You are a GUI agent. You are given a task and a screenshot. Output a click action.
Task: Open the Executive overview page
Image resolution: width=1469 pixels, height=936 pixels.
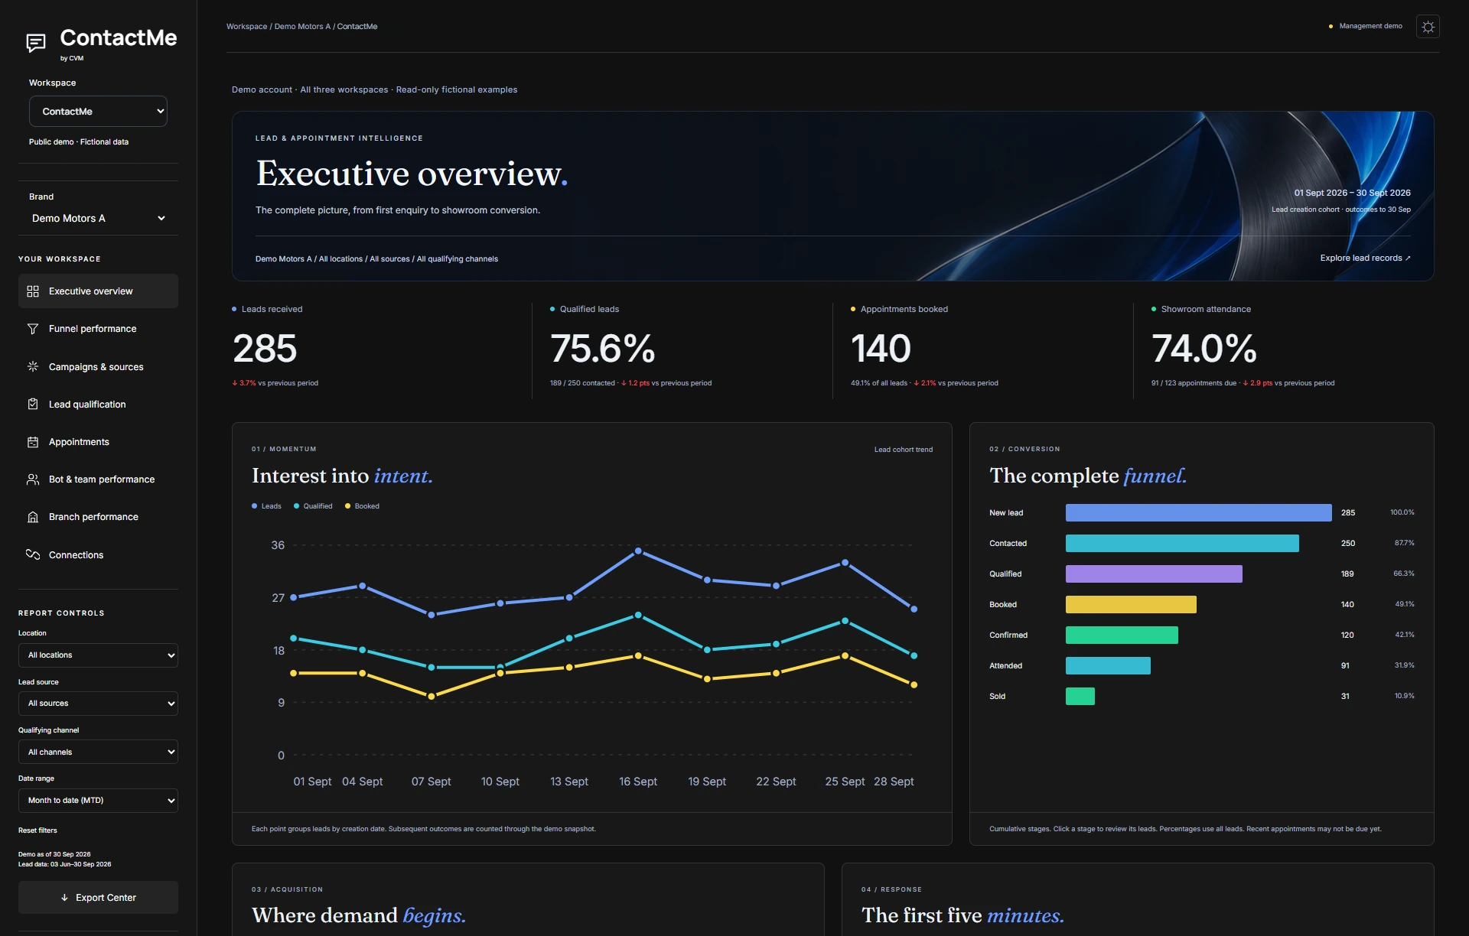(98, 291)
